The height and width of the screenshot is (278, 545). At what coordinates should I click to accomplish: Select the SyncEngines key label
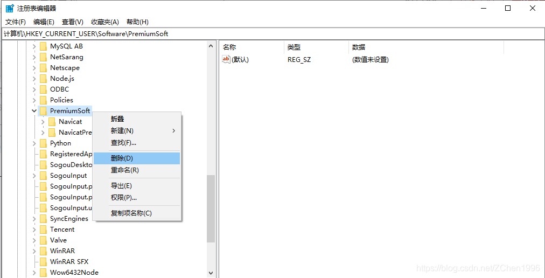click(69, 219)
